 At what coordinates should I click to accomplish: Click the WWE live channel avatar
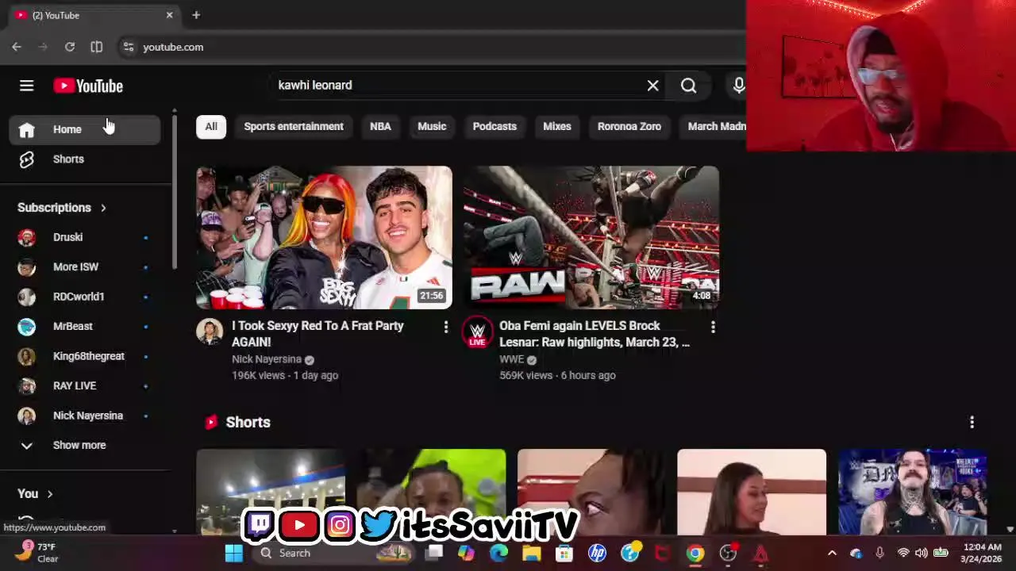[x=477, y=332]
